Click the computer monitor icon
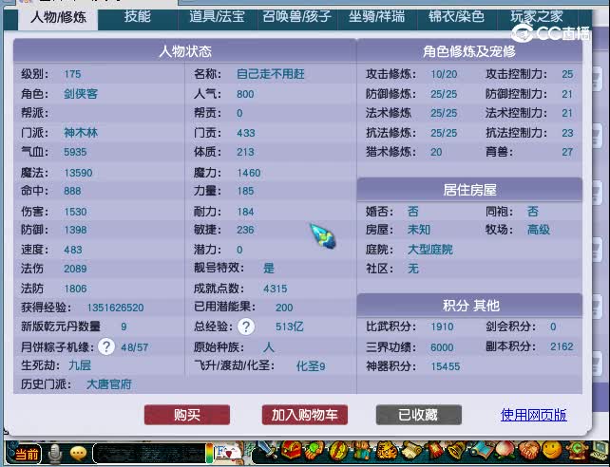Image resolution: width=610 pixels, height=467 pixels. pyautogui.click(x=600, y=452)
